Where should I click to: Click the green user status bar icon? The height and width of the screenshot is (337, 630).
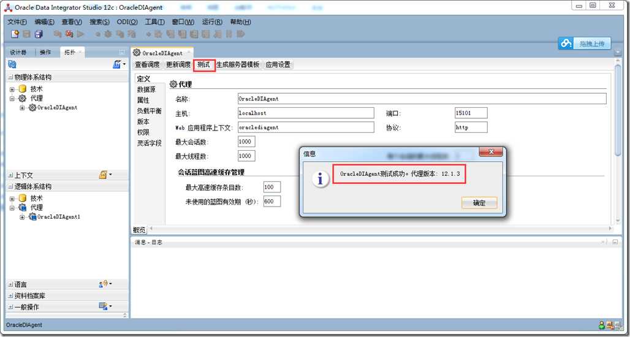click(602, 325)
